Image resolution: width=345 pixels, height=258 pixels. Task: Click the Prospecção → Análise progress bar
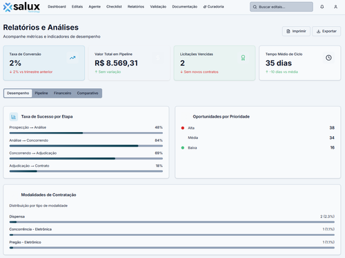coord(86,133)
